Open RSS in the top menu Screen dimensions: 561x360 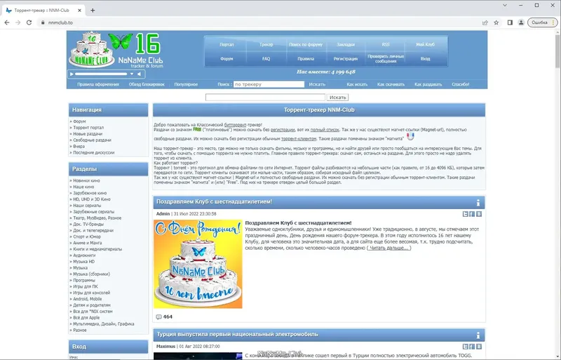coord(385,45)
